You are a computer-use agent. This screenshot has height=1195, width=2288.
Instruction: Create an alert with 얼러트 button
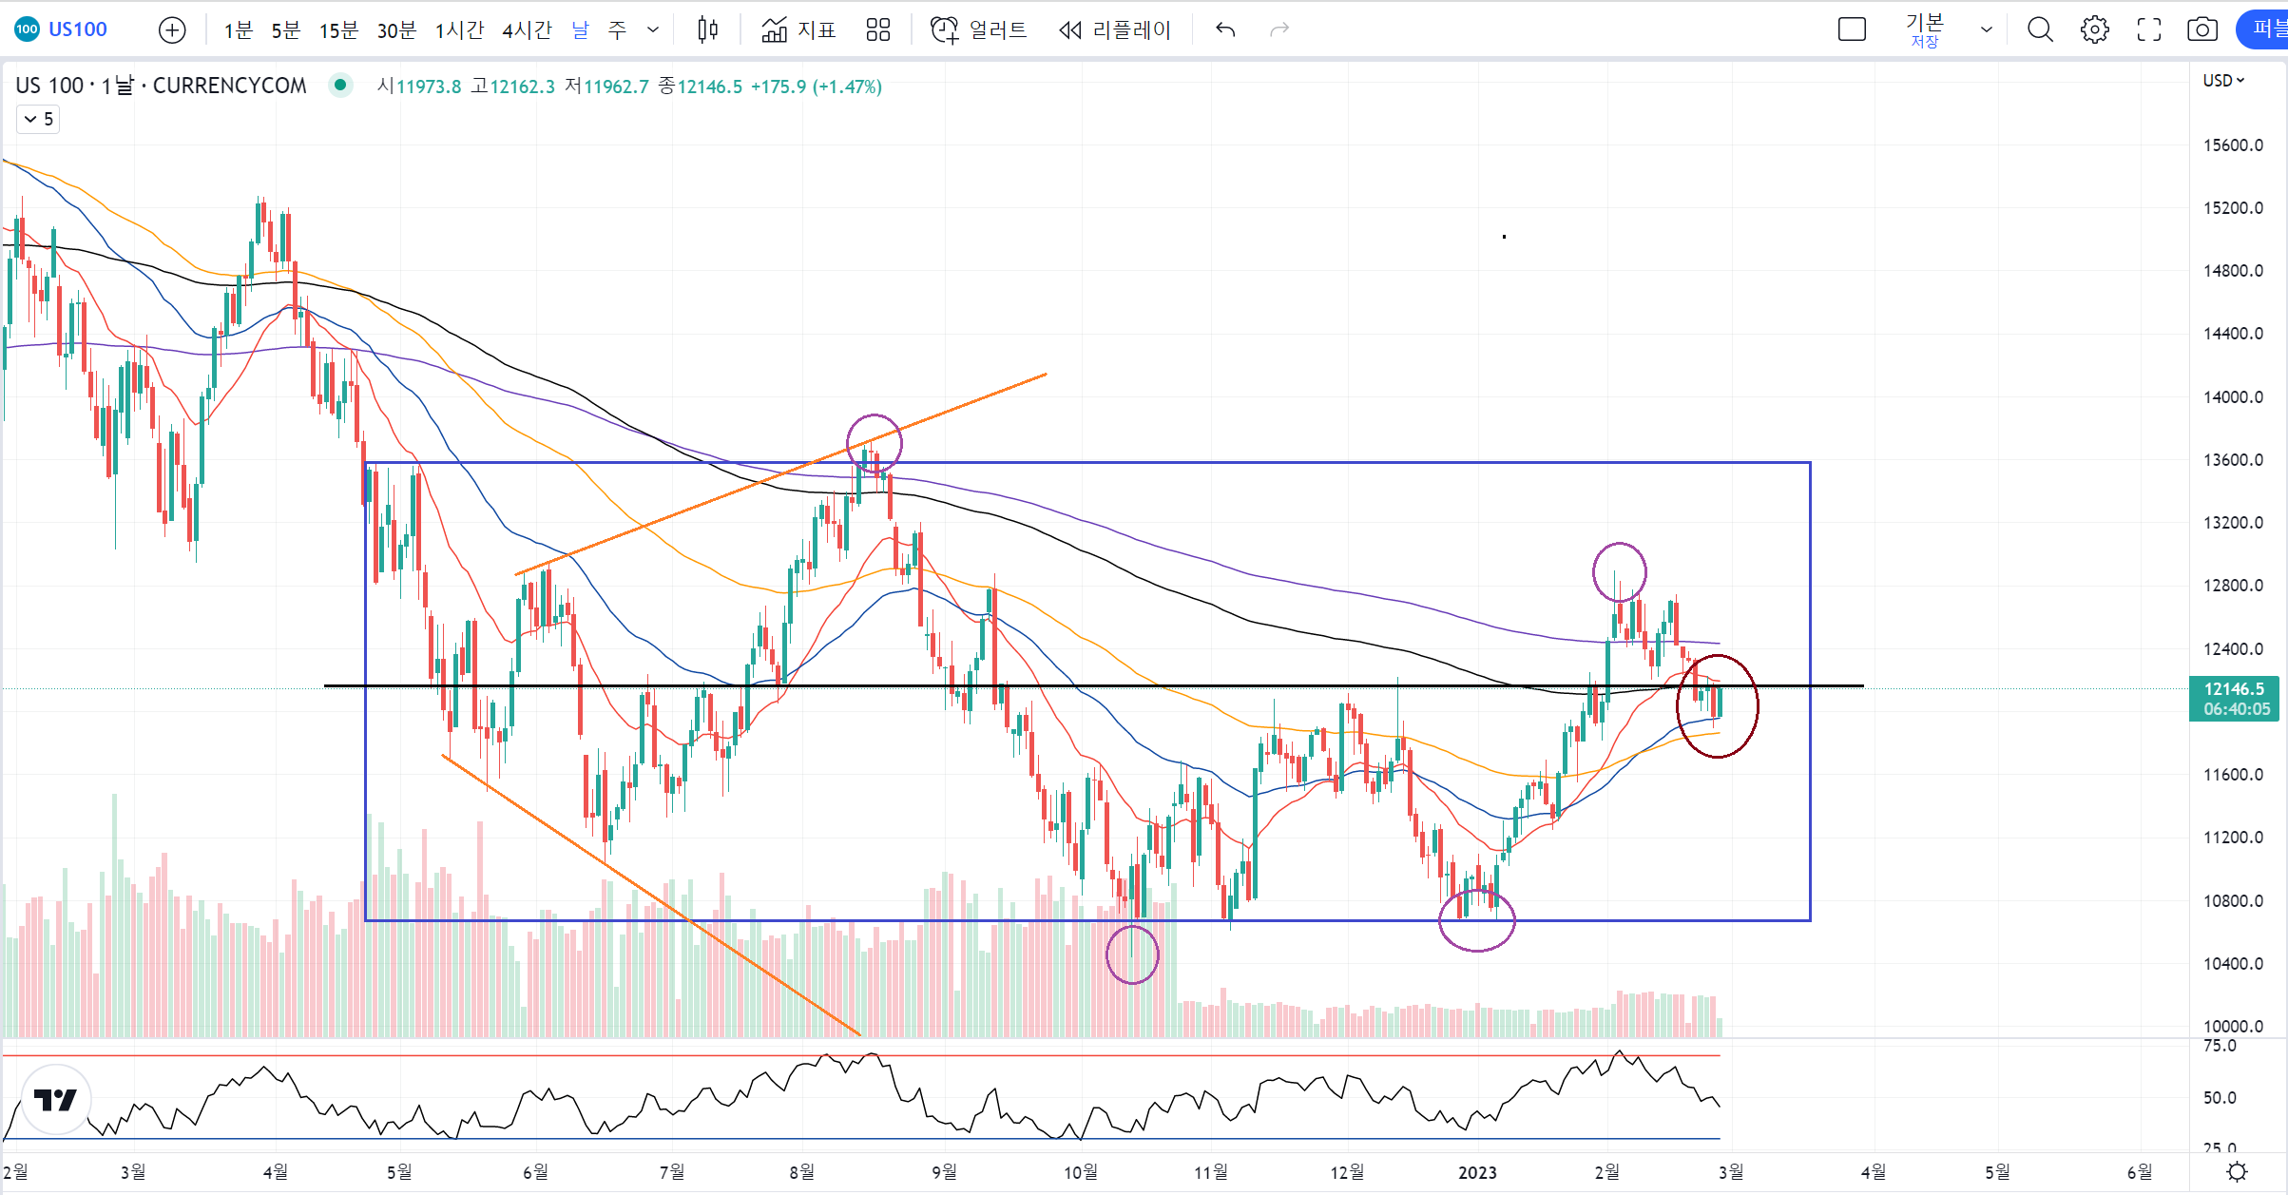(x=978, y=30)
